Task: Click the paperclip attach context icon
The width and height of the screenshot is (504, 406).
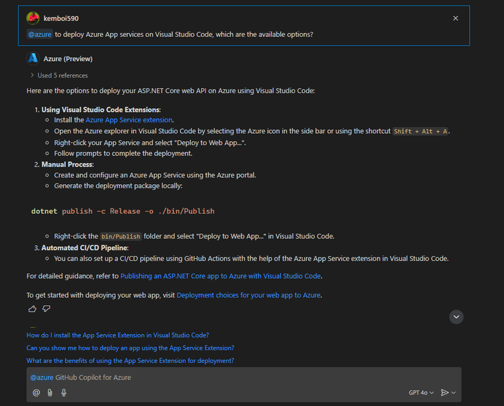Action: click(x=50, y=393)
